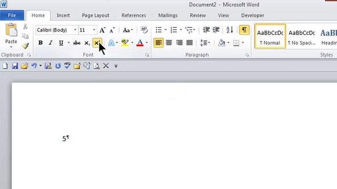Select the Format Painter brush
The height and width of the screenshot is (189, 337).
click(x=25, y=46)
